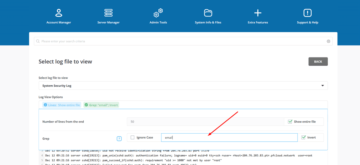Click the dropdown arrow for log file selection
Image resolution: width=360 pixels, height=165 pixels.
click(323, 86)
